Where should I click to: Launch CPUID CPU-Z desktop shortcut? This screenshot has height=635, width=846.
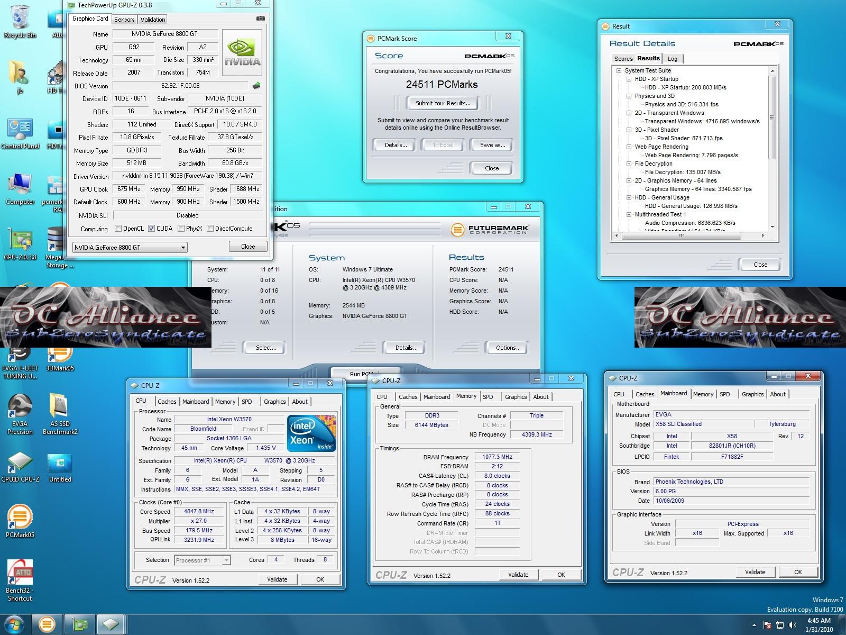point(20,467)
